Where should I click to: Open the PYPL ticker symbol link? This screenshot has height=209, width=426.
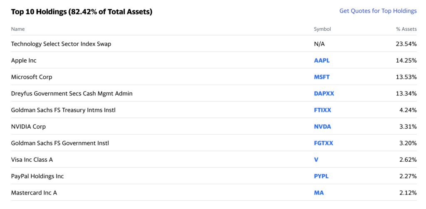pyautogui.click(x=321, y=176)
